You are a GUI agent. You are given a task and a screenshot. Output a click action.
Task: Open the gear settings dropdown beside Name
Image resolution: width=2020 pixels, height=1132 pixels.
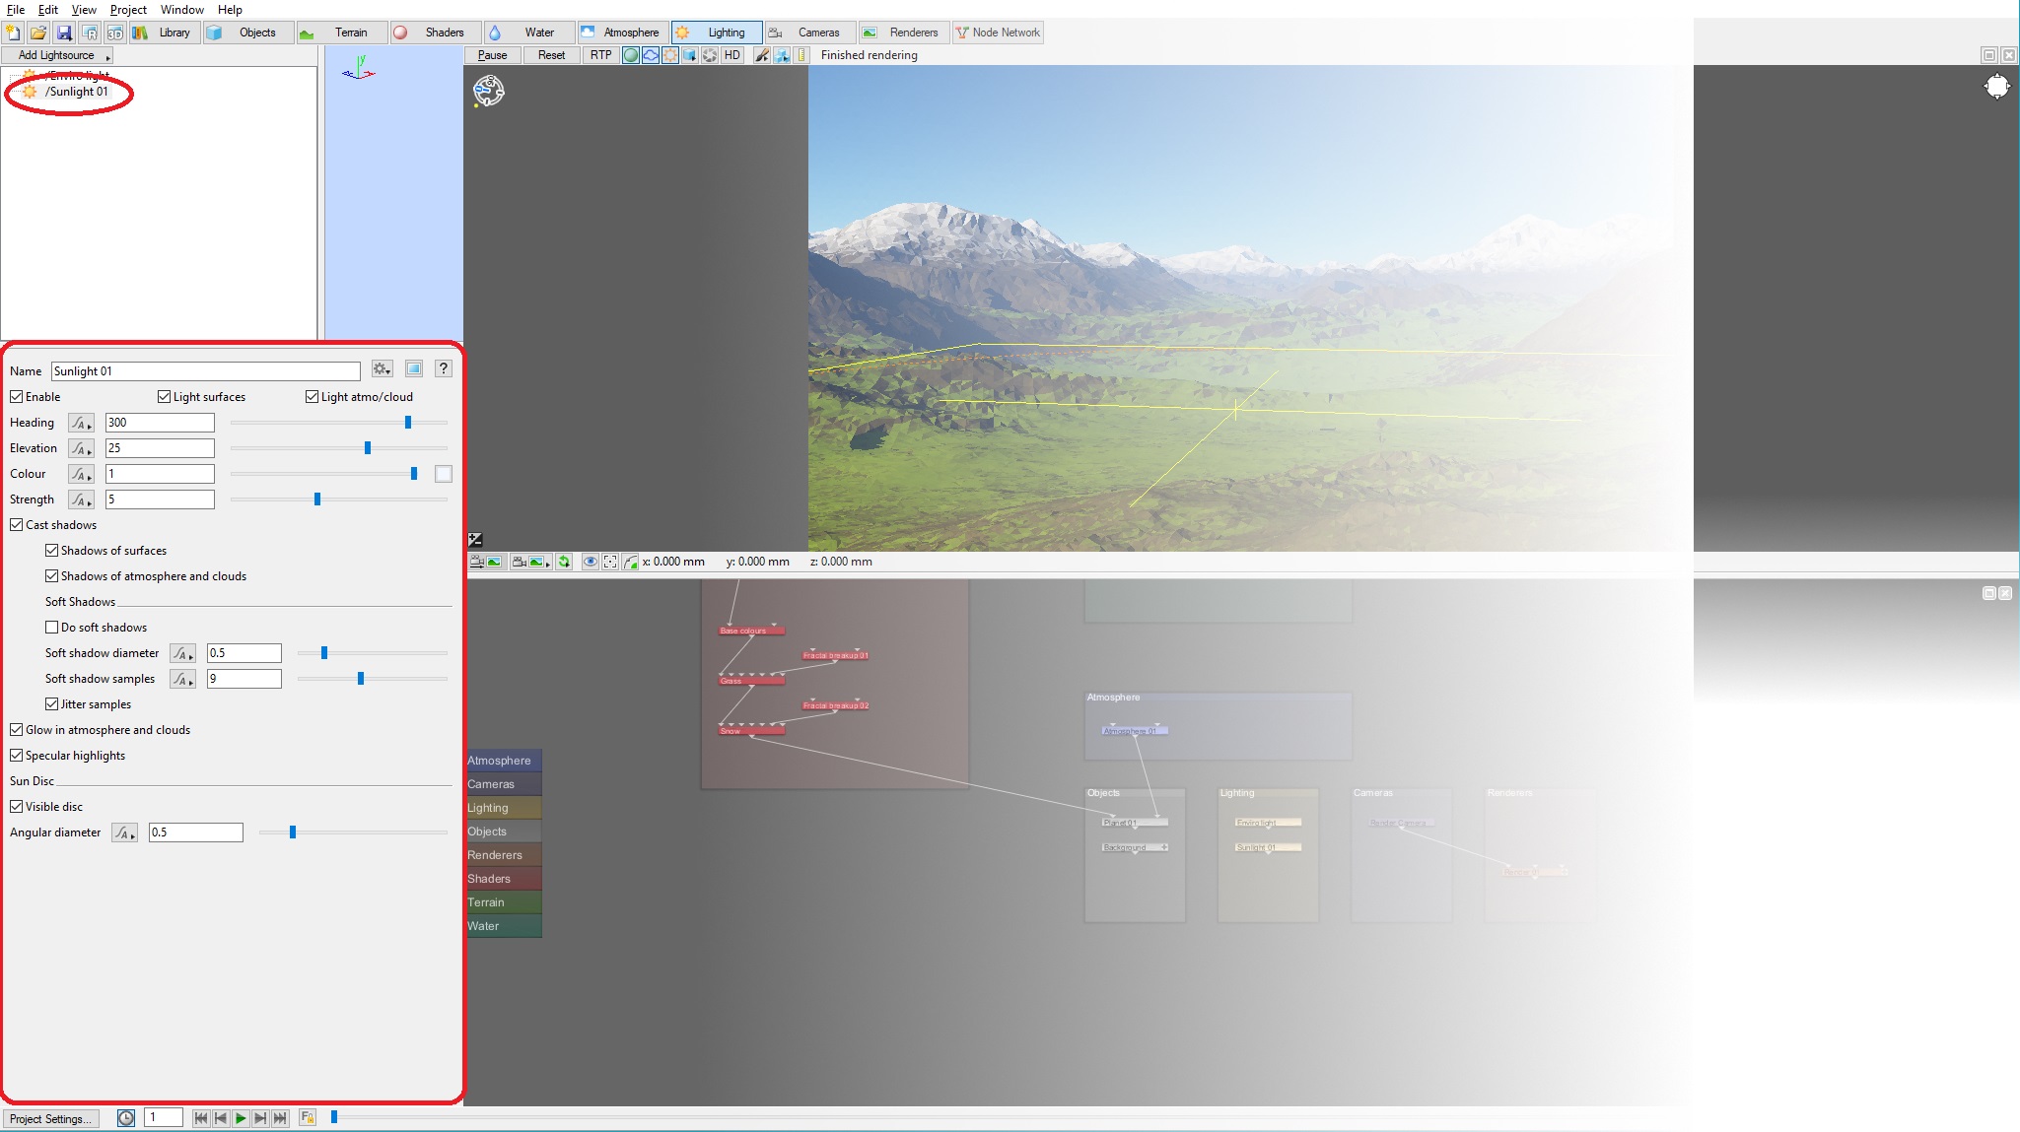(383, 368)
